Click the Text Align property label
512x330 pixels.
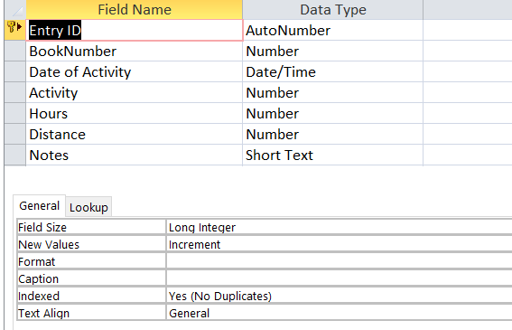(91, 314)
